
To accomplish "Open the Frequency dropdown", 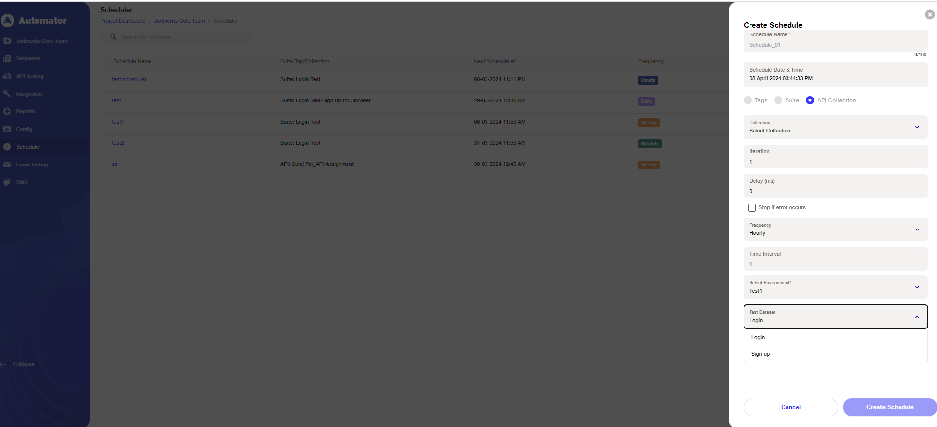I will tap(835, 230).
